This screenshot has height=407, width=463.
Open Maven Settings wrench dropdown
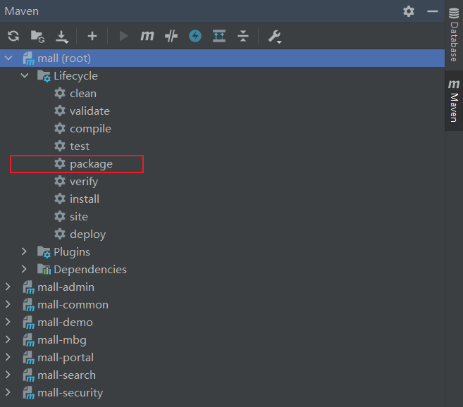click(x=275, y=37)
